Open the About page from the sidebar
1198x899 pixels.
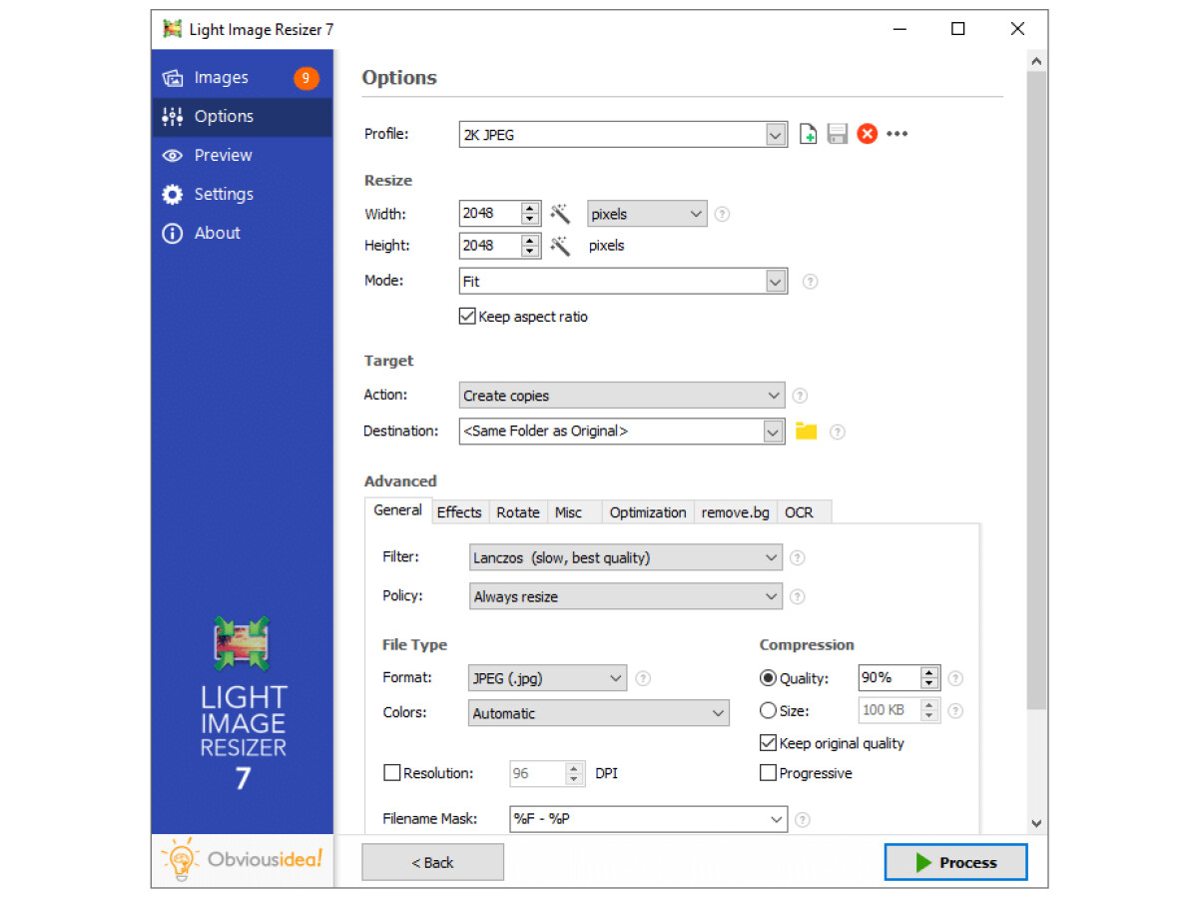pos(242,234)
